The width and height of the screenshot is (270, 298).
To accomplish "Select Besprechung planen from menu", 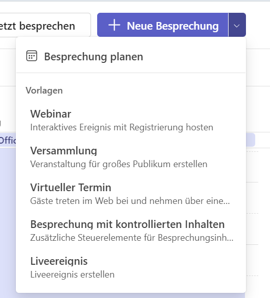I will pyautogui.click(x=131, y=56).
